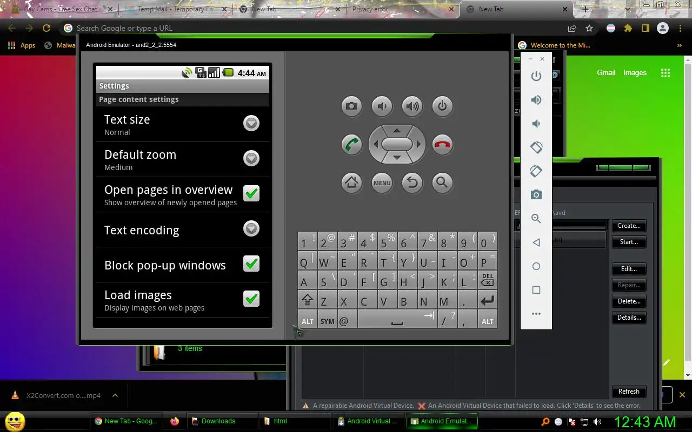Tap the round MENU hardware button
Image resolution: width=692 pixels, height=432 pixels.
click(x=382, y=183)
